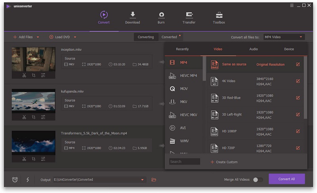Edit the 3D Red-Blue preset

(298, 98)
